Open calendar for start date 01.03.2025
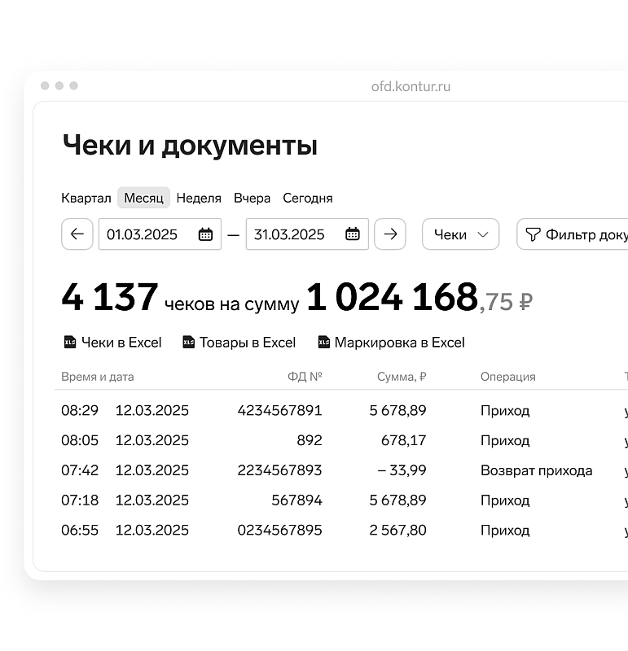628x651 pixels. [x=205, y=234]
